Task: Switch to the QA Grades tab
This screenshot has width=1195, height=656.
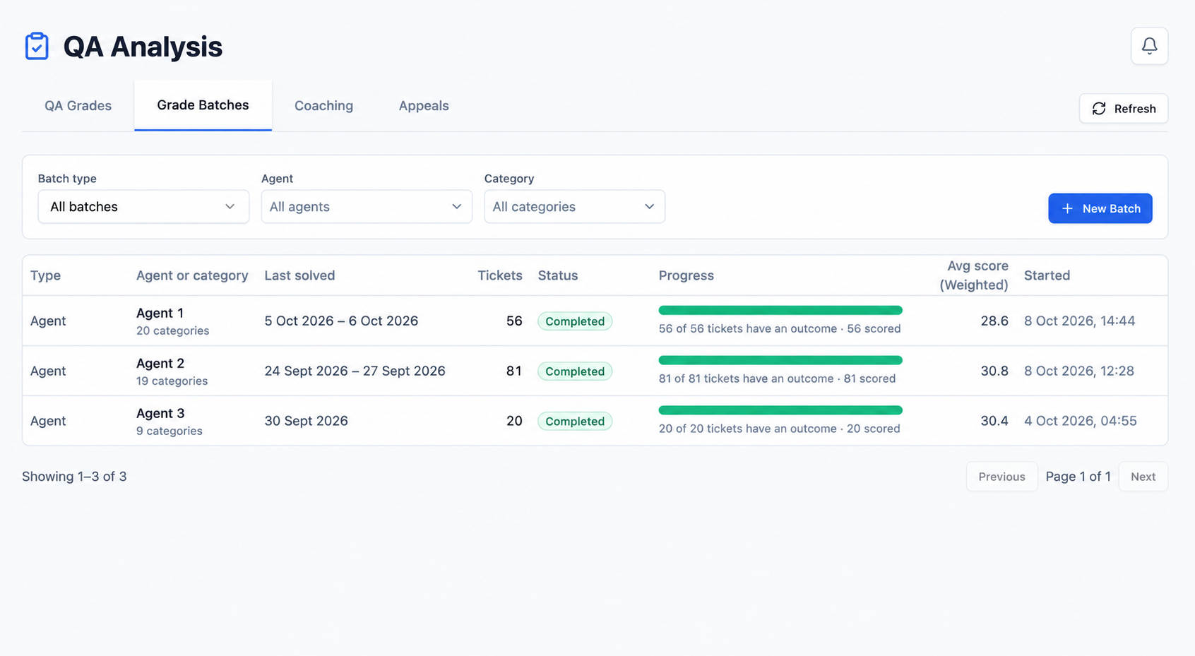Action: [x=78, y=106]
